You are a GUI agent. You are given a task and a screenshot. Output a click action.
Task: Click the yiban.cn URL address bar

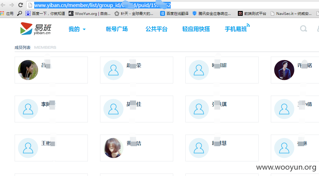pos(173,5)
